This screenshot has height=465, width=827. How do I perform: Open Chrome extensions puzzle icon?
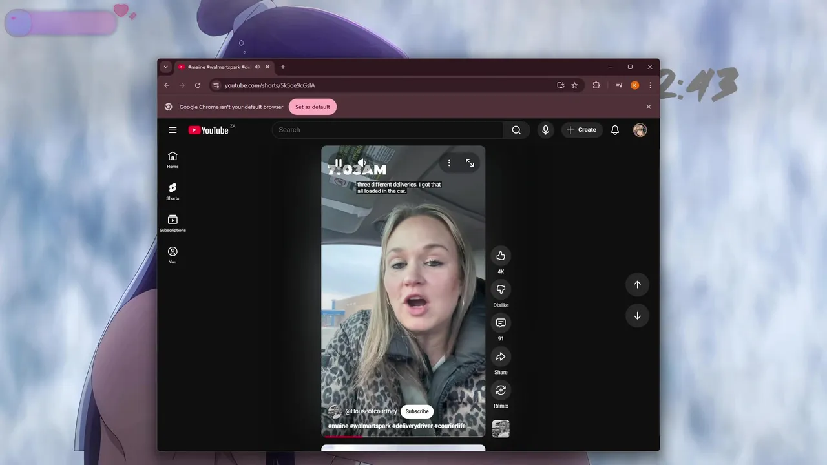click(596, 85)
